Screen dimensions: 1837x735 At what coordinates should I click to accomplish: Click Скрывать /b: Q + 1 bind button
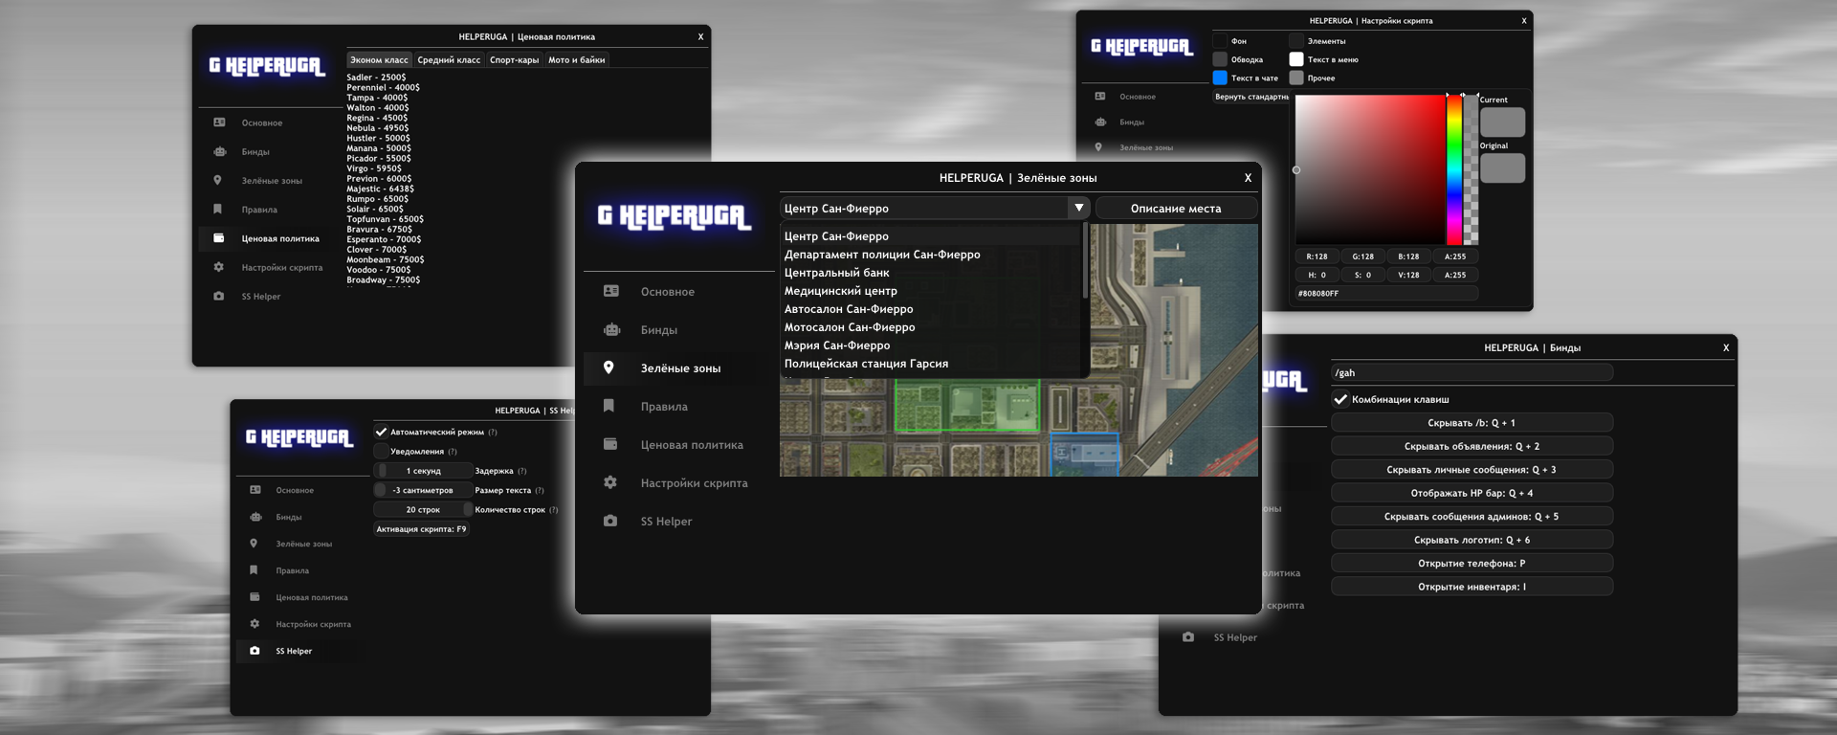[x=1472, y=422]
